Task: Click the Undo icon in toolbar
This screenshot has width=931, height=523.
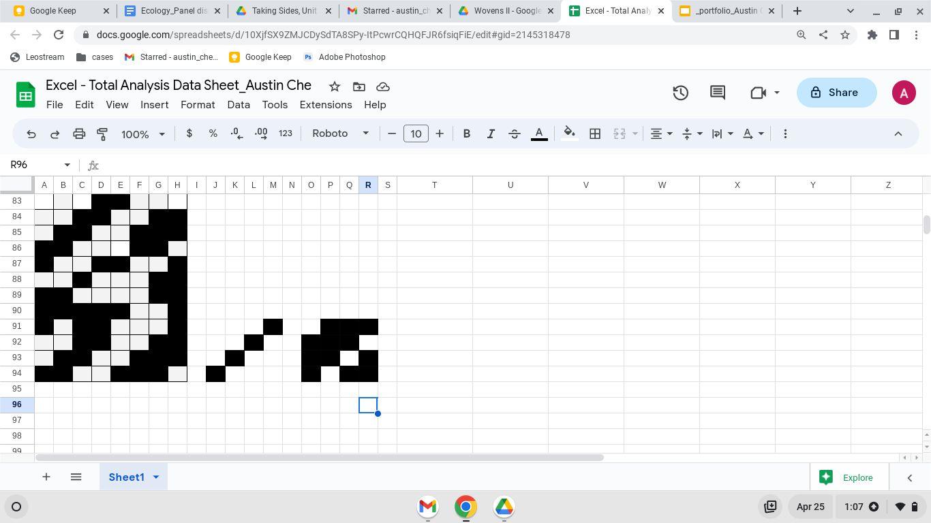Action: click(x=31, y=134)
